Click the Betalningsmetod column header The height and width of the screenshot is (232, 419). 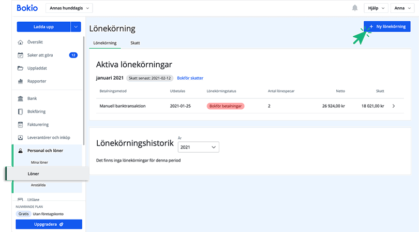[113, 91]
